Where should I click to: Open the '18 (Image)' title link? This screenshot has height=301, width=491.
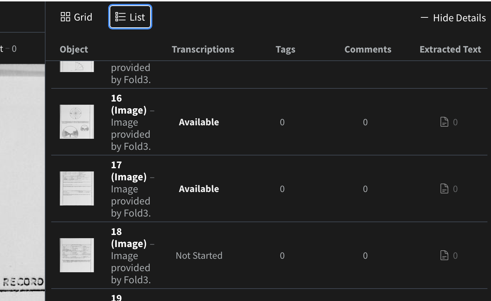pyautogui.click(x=128, y=237)
